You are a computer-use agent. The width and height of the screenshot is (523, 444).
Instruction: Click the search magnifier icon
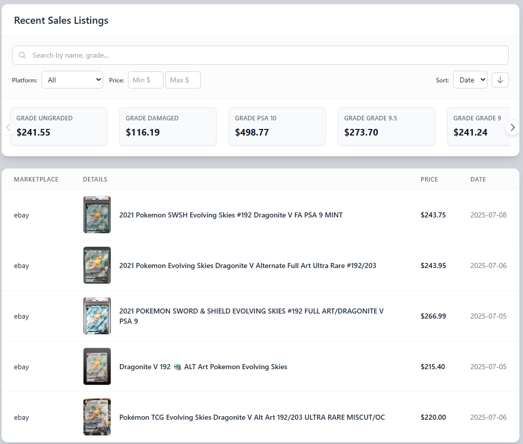[x=22, y=55]
